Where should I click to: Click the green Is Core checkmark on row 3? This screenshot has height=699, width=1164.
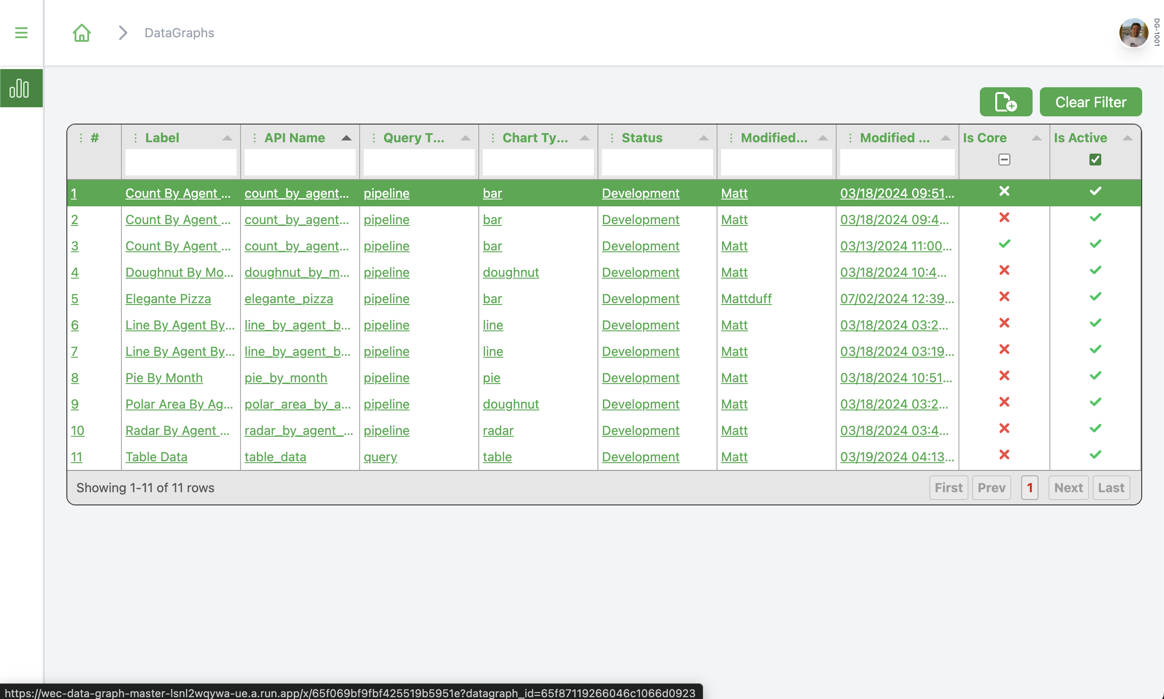pyautogui.click(x=1004, y=244)
